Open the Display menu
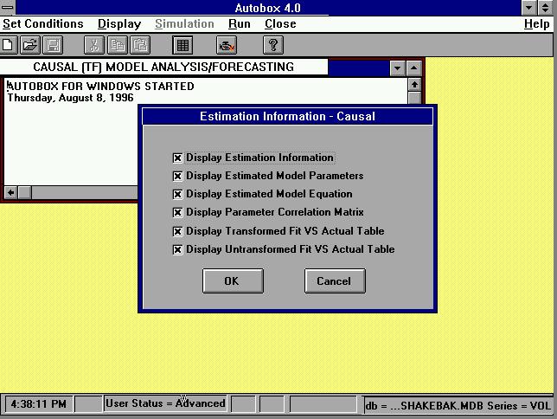 coord(119,24)
